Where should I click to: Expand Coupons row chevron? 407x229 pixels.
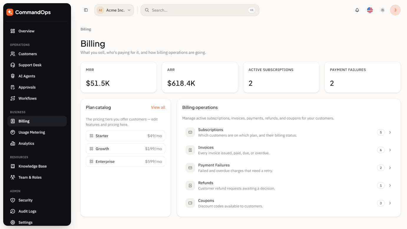pos(390,203)
